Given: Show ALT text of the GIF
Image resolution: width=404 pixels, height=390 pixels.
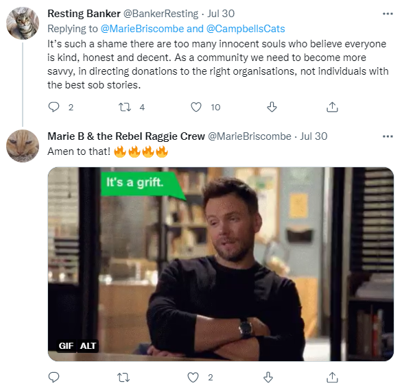Looking at the screenshot, I should click(88, 345).
